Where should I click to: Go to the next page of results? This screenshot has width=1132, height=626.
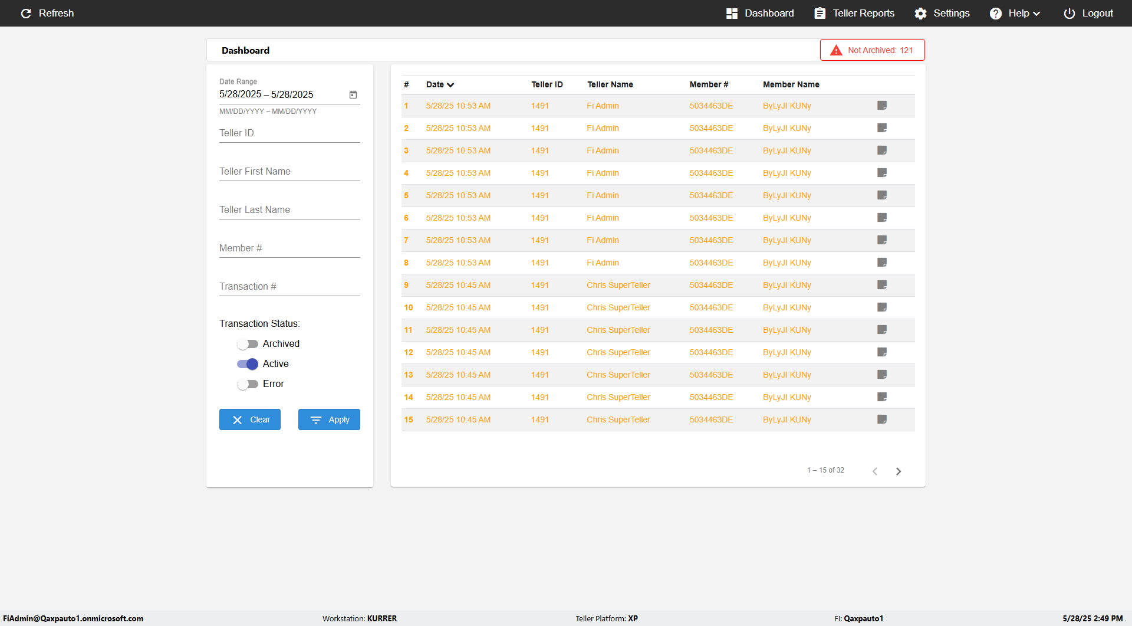(x=899, y=471)
